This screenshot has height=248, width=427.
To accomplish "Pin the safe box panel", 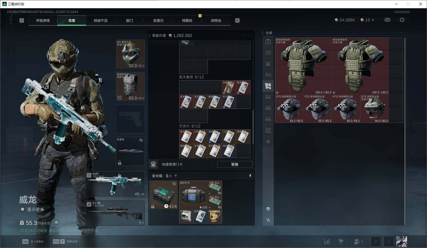I will [x=250, y=176].
